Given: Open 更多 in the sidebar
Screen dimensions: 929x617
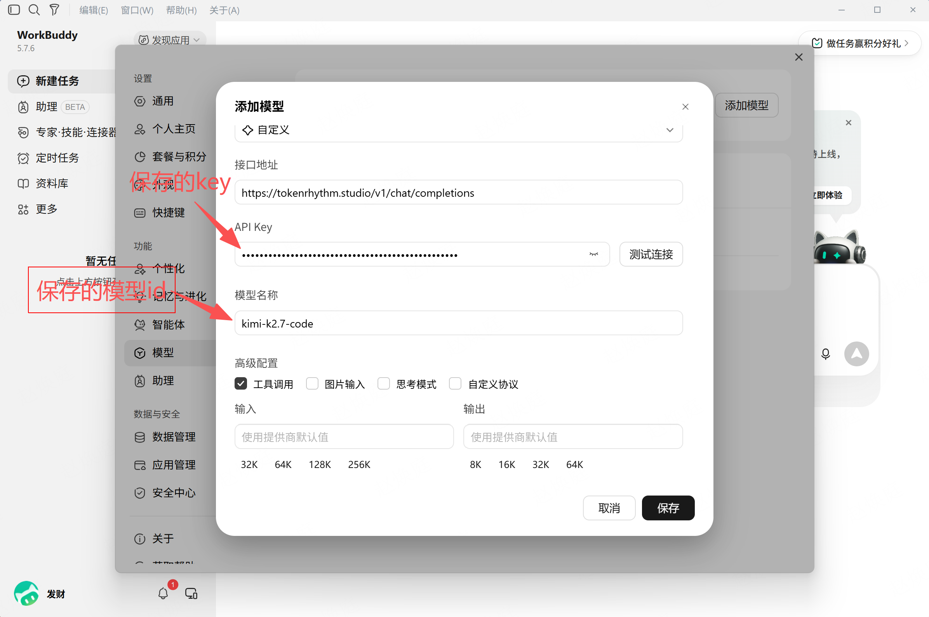Looking at the screenshot, I should [x=46, y=209].
